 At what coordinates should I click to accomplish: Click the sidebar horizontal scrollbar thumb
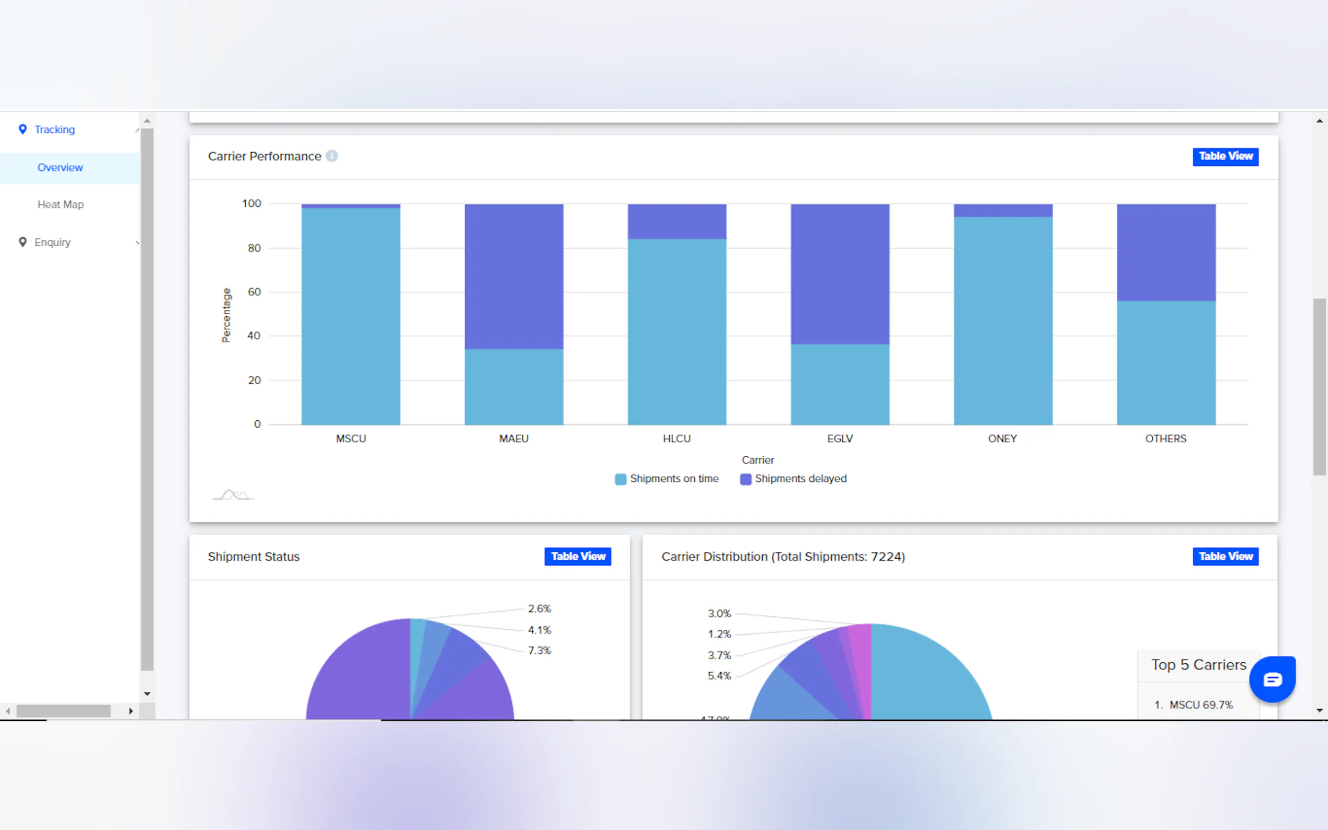coord(64,711)
